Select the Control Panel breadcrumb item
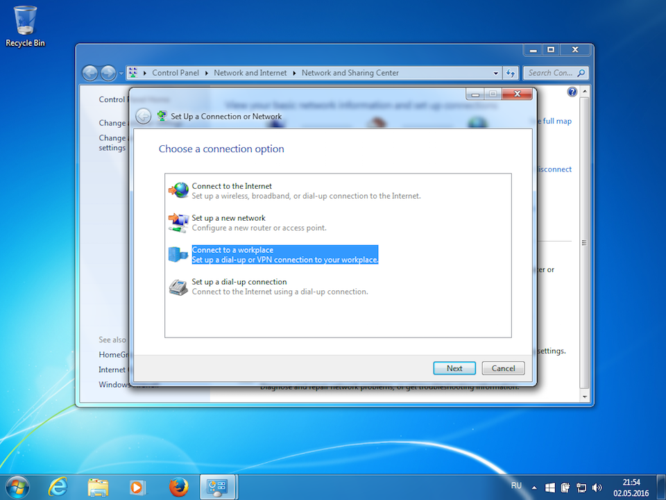This screenshot has width=666, height=500. [x=175, y=73]
